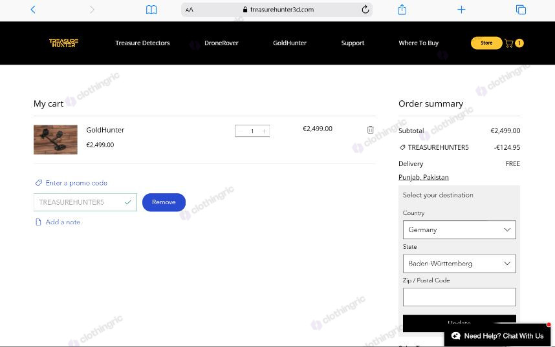Image resolution: width=555 pixels, height=347 pixels.
Task: Increase GoldHunter quantity with plus
Action: pyautogui.click(x=264, y=131)
